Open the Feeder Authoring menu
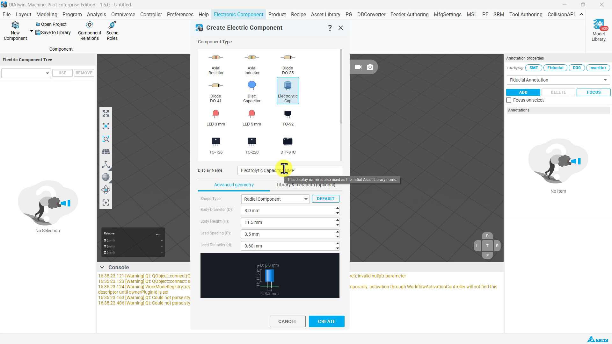612x344 pixels. [x=409, y=15]
